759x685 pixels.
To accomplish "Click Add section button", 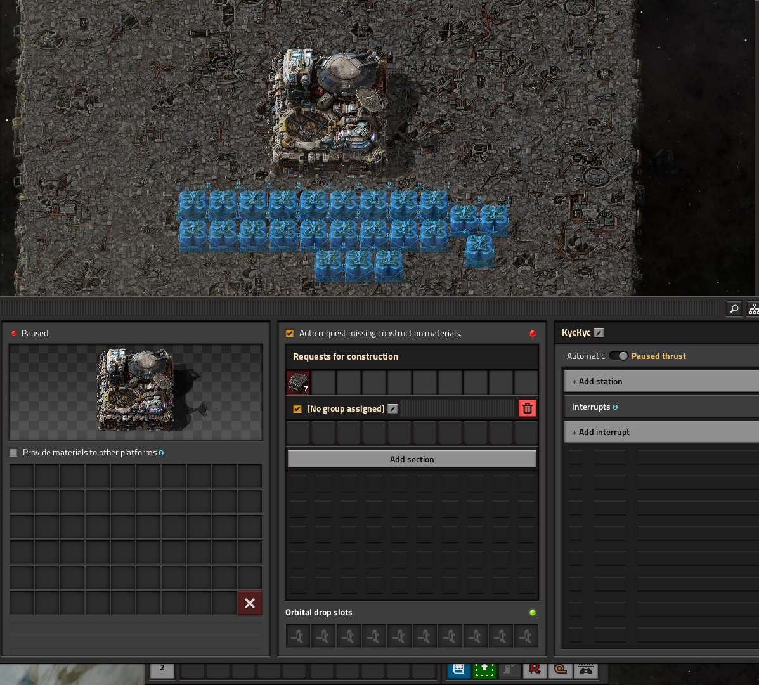I will click(x=412, y=459).
